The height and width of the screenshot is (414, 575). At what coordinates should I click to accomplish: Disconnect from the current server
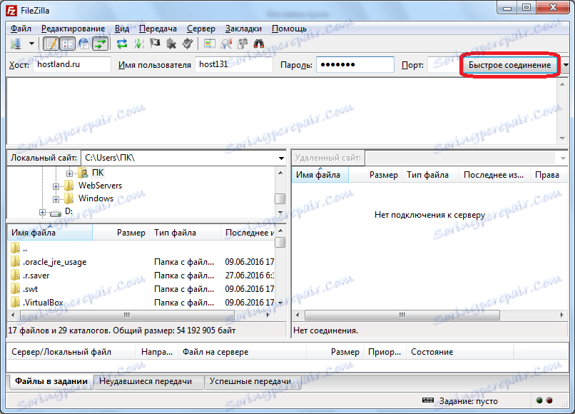pyautogui.click(x=171, y=44)
